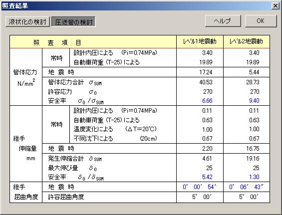This screenshot has width=282, height=215.
Task: Click the level 2 stress safety factor 9.40
Action: point(254,100)
